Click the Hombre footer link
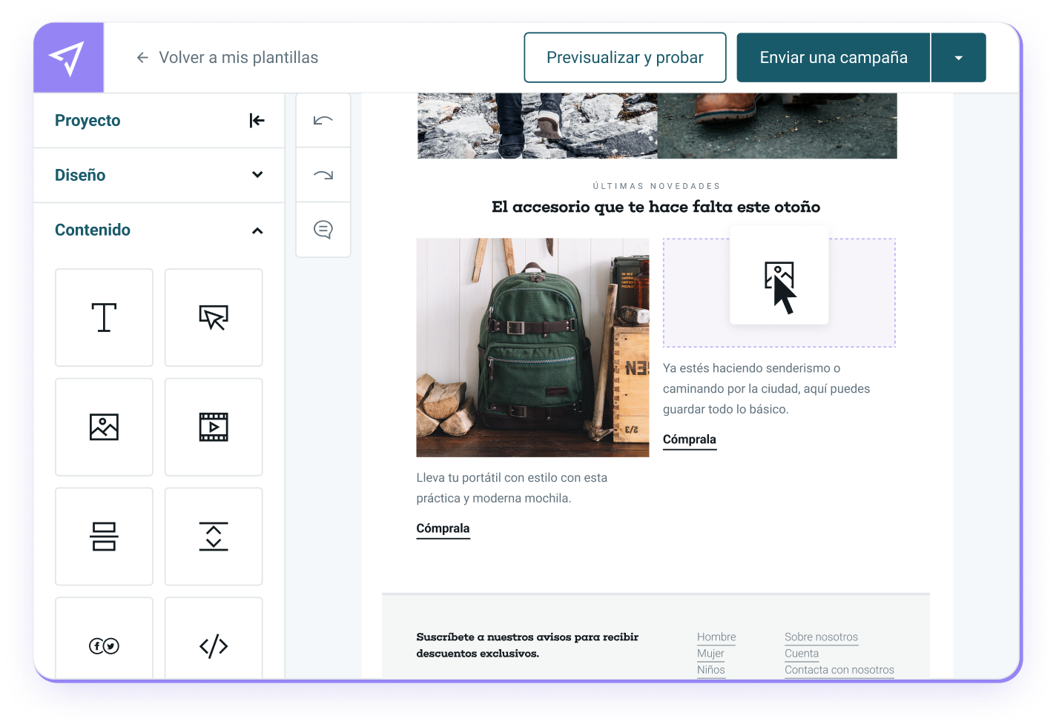This screenshot has height=727, width=1056. click(x=716, y=637)
